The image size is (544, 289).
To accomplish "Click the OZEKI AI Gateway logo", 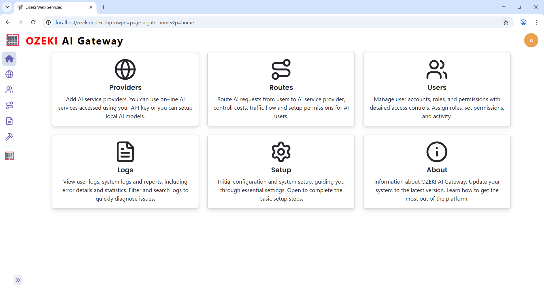I will coord(65,41).
